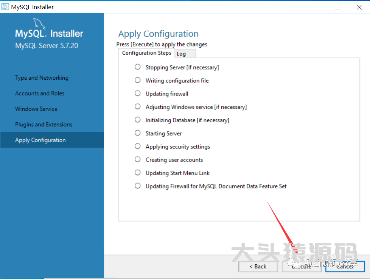370x279 pixels.
Task: Select the Starting Server step indicator
Action: 138,133
